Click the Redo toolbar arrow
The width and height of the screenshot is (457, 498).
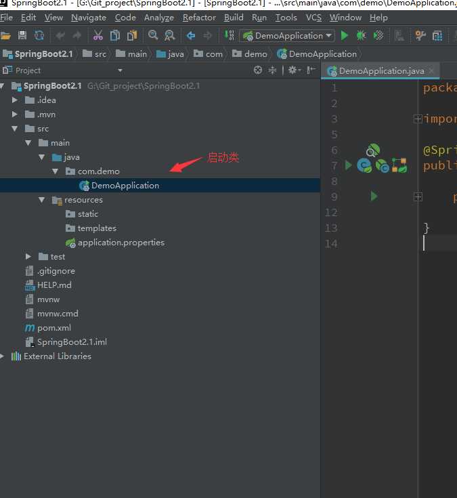[x=77, y=35]
